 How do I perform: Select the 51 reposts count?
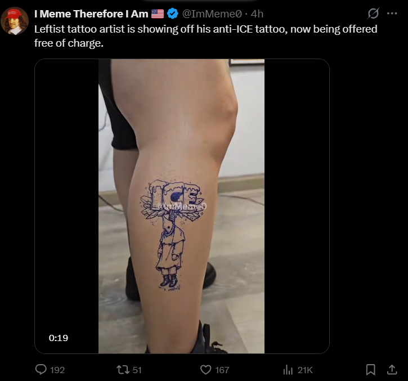pyautogui.click(x=137, y=370)
